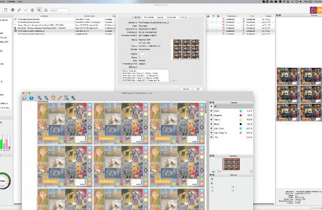Toggle visibility of Magenta channel
322x210 pixels.
coord(212,115)
